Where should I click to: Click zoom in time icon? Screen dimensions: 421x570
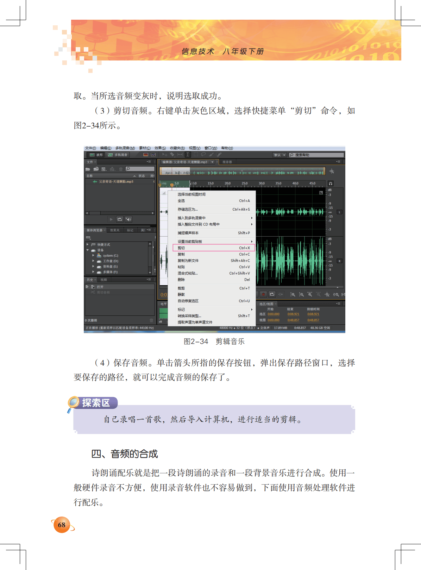tap(310, 294)
